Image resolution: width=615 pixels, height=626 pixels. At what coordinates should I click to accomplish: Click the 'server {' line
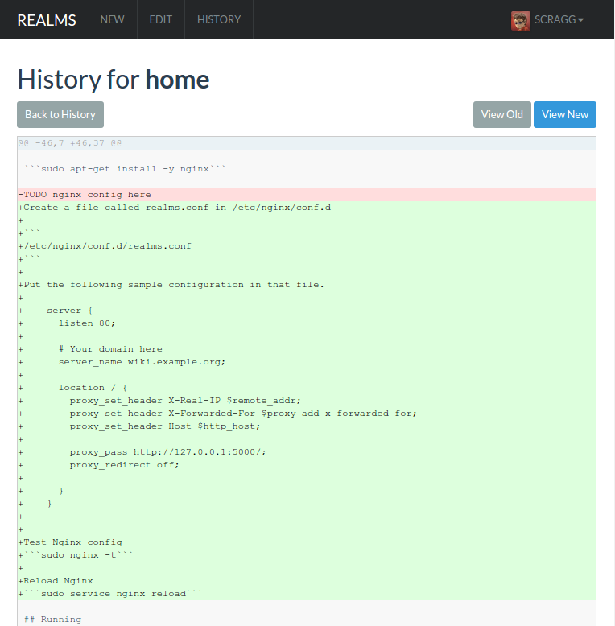[x=307, y=311]
